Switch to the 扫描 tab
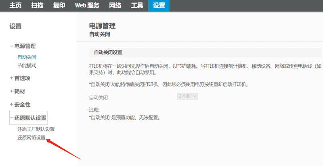The width and height of the screenshot is (323, 166). pos(37,5)
